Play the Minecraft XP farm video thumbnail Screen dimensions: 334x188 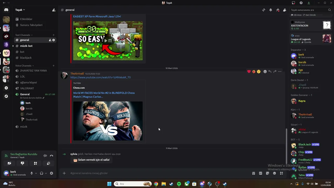108,41
